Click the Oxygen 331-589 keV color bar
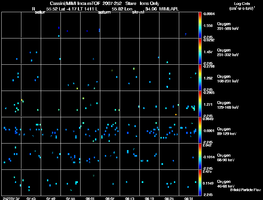This screenshot has height=200, width=263. pos(200,25)
